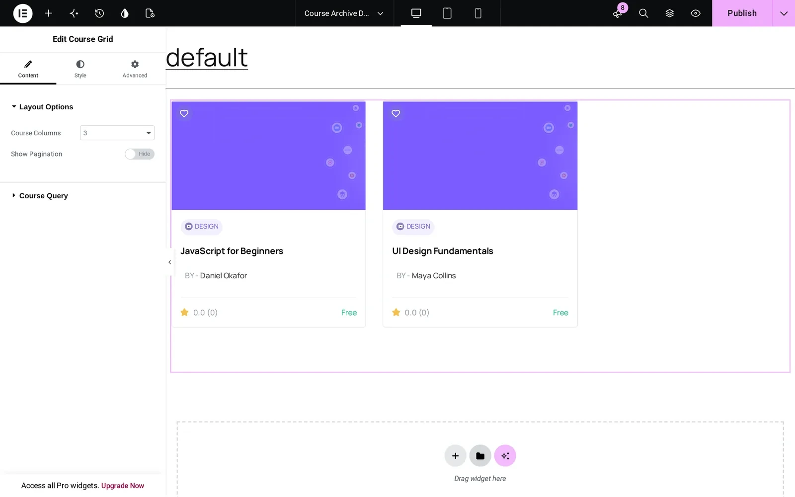Switch to mobile responsive view
The image size is (795, 497).
[478, 13]
